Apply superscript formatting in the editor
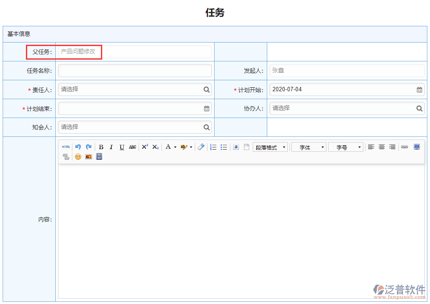The width and height of the screenshot is (430, 304). 144,147
